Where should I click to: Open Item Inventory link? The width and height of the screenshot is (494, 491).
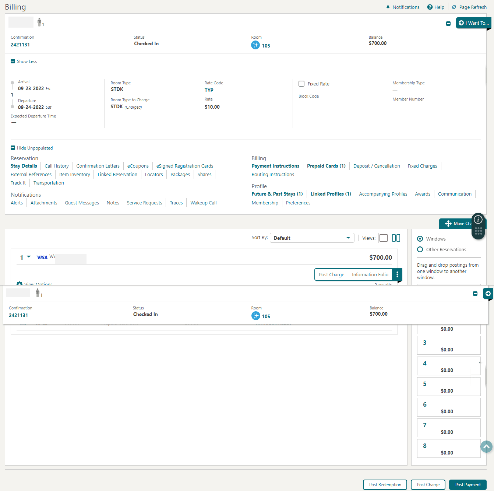pyautogui.click(x=75, y=175)
